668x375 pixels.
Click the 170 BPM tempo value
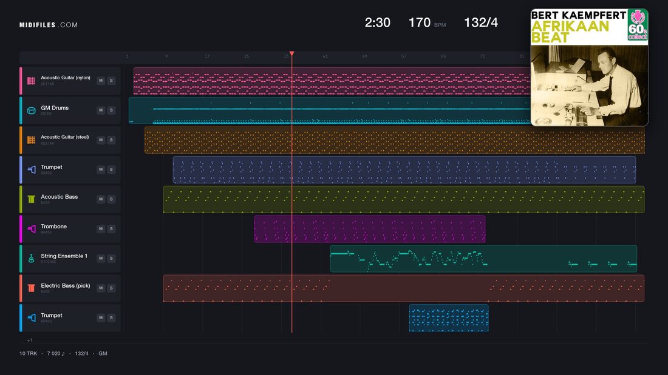(x=420, y=22)
